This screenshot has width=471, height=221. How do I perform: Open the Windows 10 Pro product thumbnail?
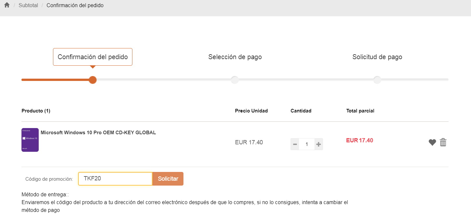coord(30,140)
